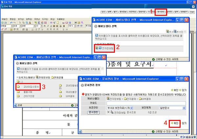The height and width of the screenshot is (139, 197).
Task: Select the 물품구매 folder
Action: point(28,92)
